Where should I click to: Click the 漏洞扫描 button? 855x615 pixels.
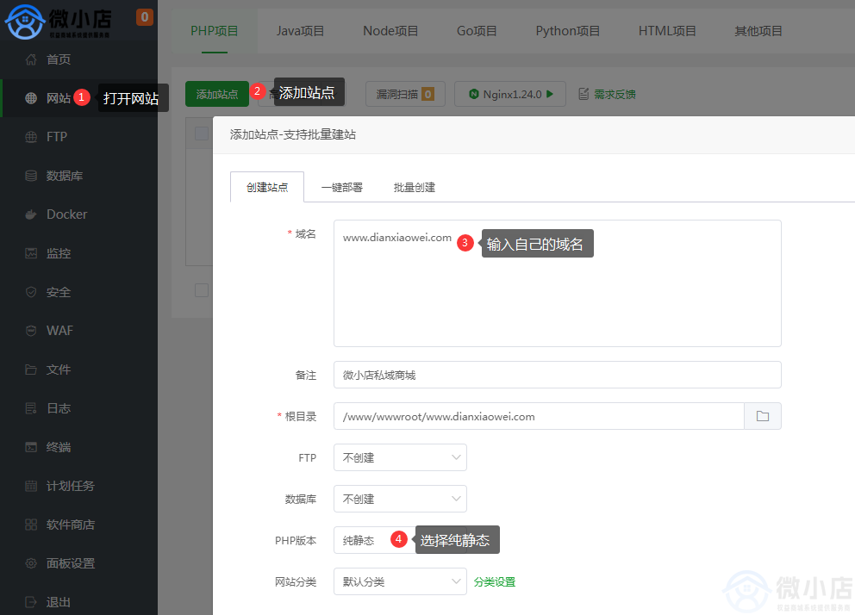pos(405,94)
